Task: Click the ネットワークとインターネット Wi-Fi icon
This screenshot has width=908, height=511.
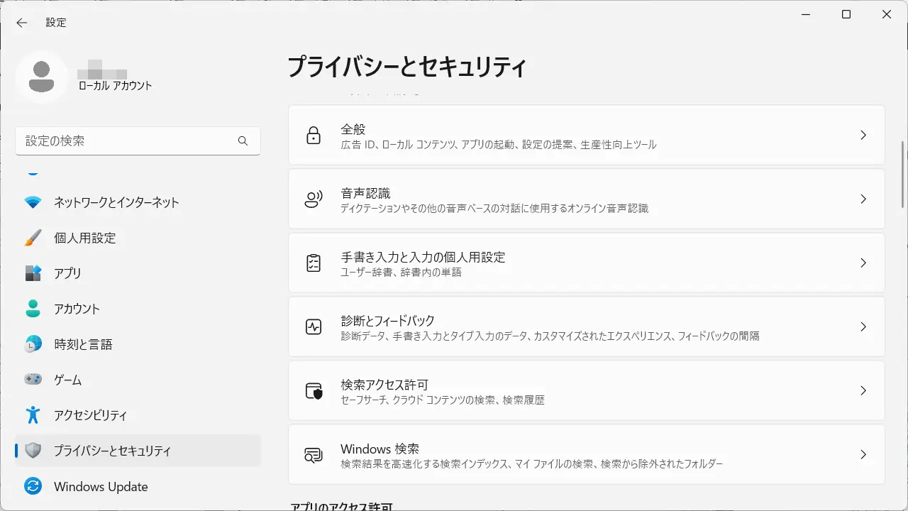Action: coord(33,202)
